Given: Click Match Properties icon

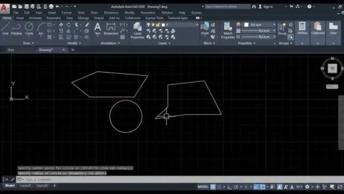Looking at the screenshot, I should pyautogui.click(x=228, y=30).
